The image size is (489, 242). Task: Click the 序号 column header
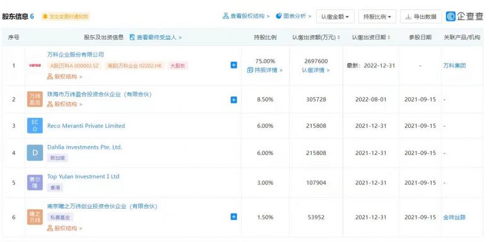coord(14,37)
